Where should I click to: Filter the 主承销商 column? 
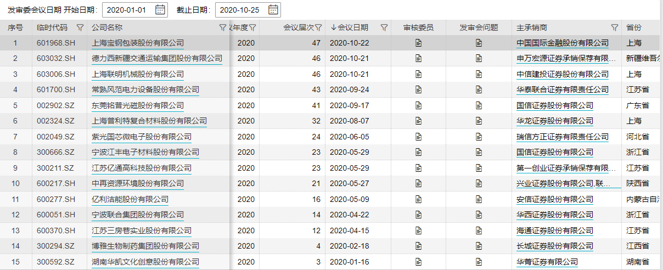click(x=615, y=27)
